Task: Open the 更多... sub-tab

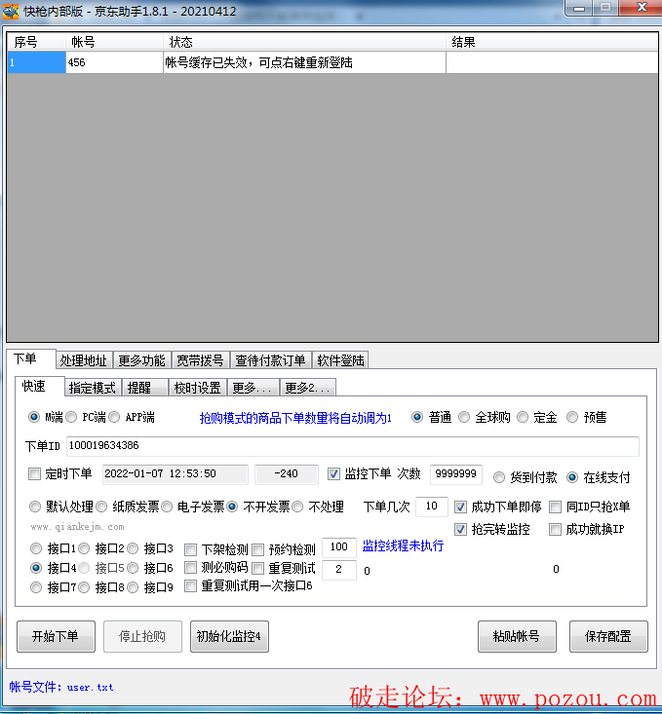Action: (x=253, y=388)
